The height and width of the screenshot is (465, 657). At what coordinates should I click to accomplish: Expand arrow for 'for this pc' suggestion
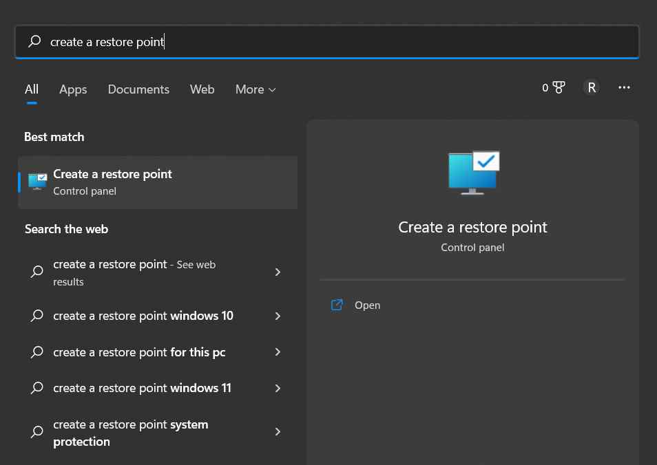(x=278, y=352)
